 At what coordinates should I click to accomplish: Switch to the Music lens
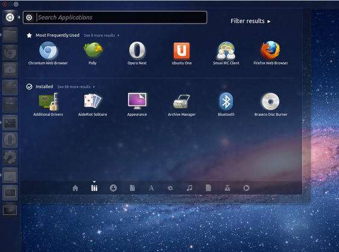190,188
